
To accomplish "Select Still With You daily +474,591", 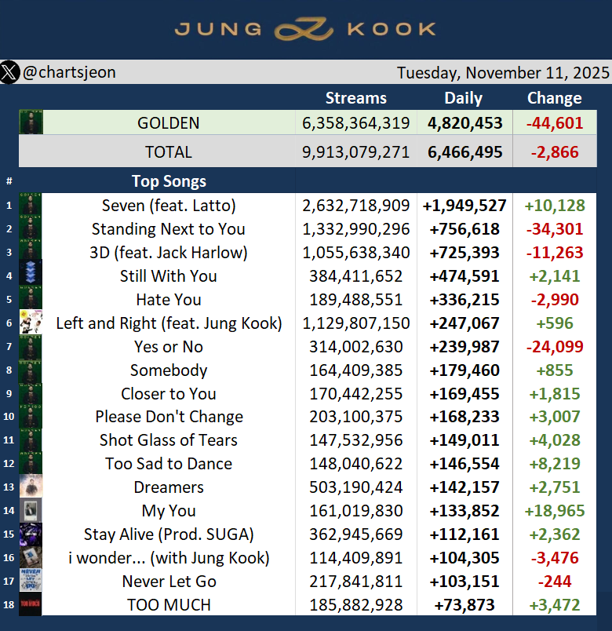I will click(x=464, y=276).
